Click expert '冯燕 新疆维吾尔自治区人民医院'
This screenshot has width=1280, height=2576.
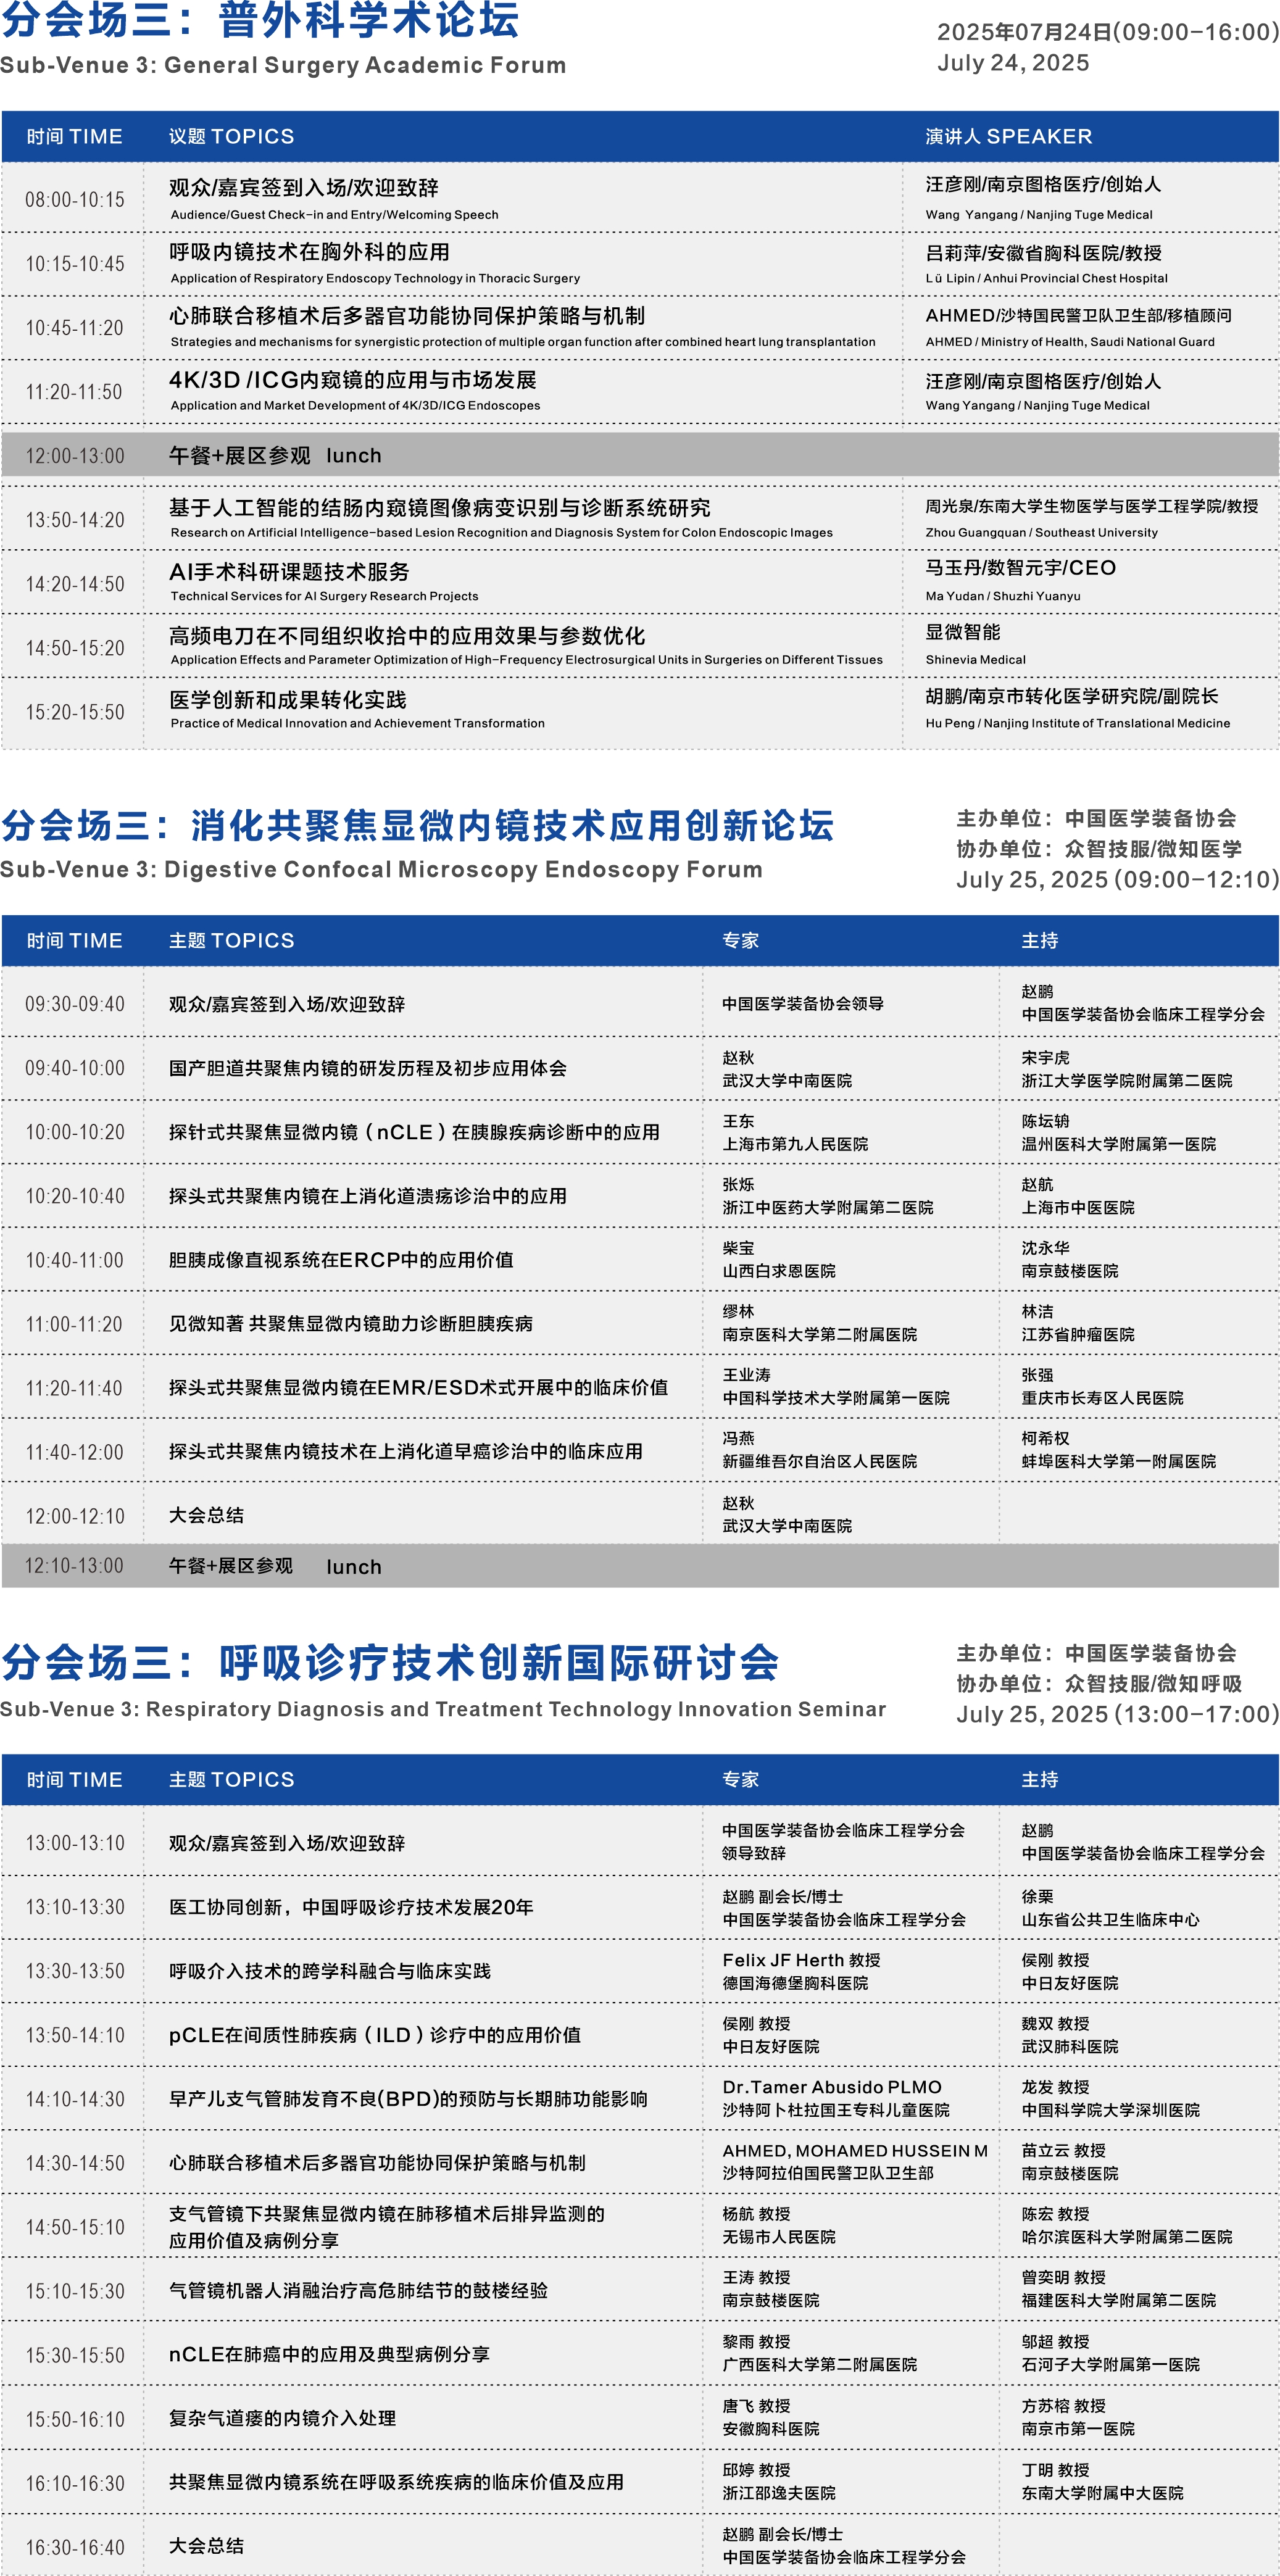pyautogui.click(x=820, y=1450)
